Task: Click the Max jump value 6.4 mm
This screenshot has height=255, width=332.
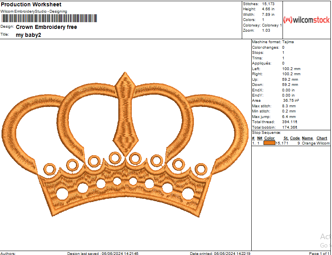Action: click(x=289, y=117)
